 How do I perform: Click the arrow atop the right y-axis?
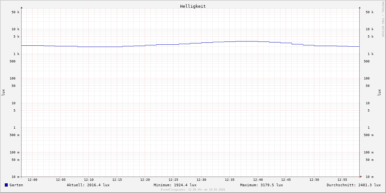pos(360,7)
